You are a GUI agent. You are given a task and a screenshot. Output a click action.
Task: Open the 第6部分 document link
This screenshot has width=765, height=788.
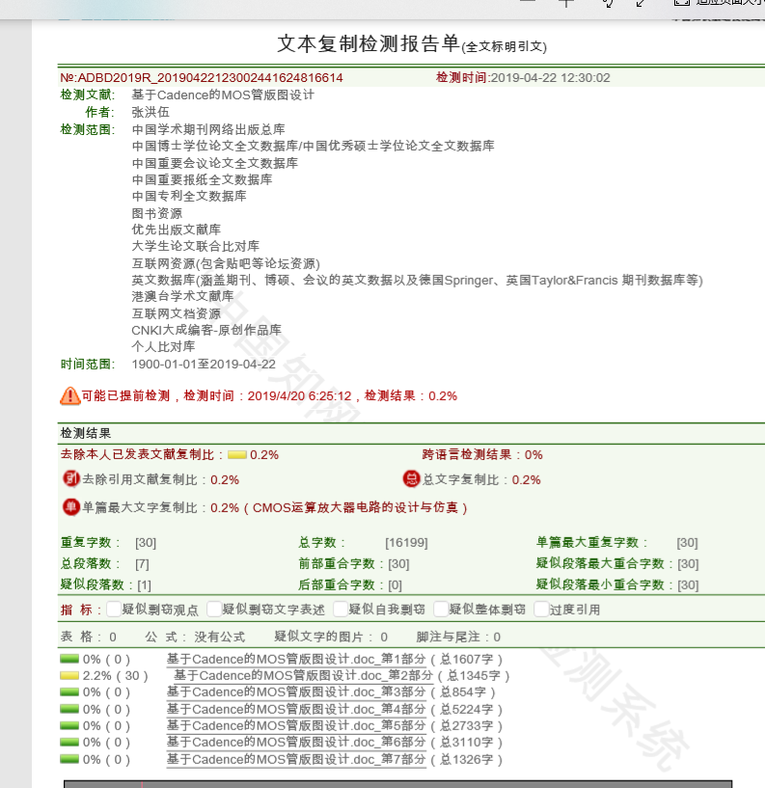tap(296, 743)
